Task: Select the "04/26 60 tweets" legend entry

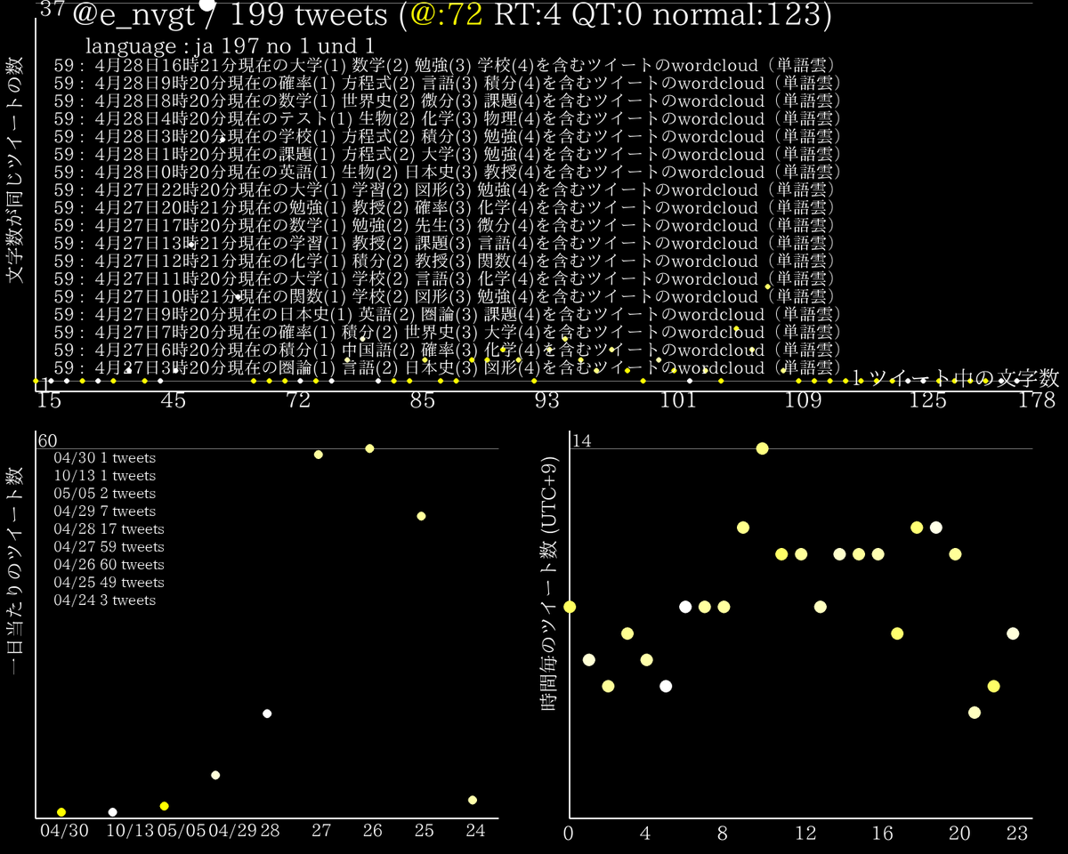Action: point(109,564)
